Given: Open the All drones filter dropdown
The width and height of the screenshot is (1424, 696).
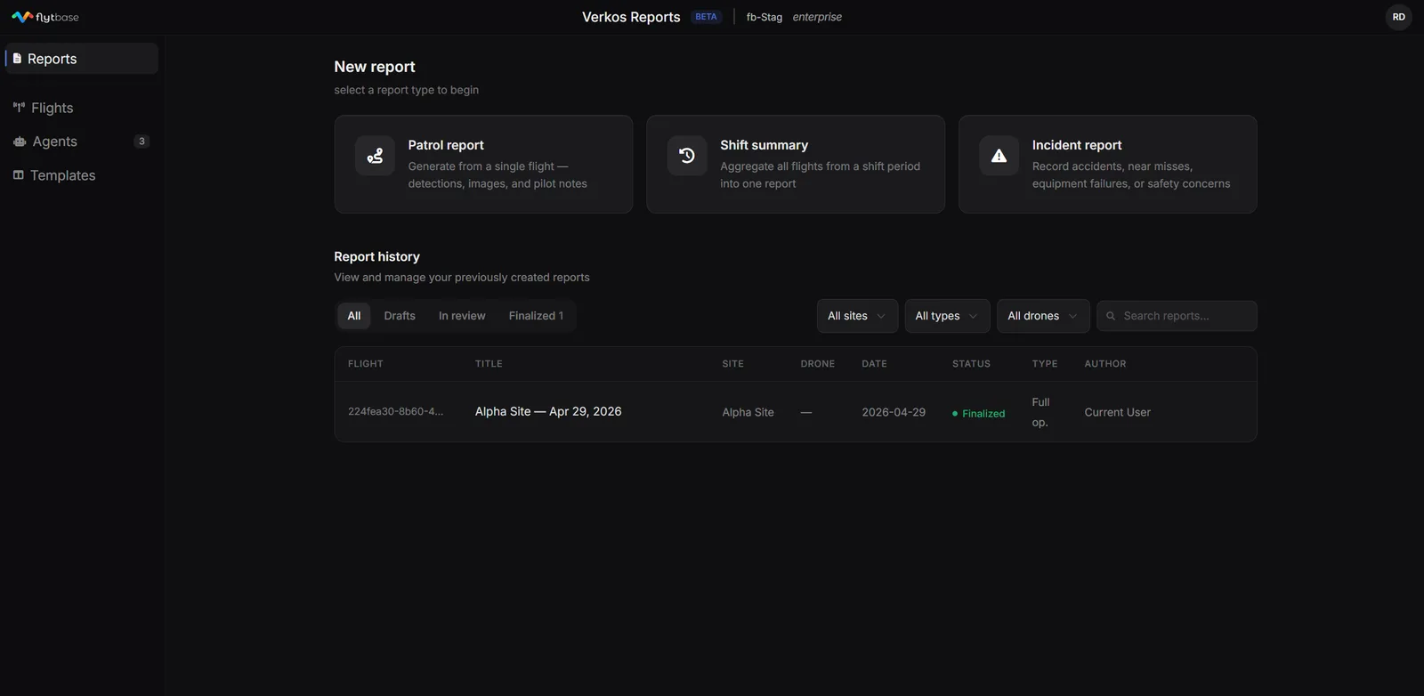Looking at the screenshot, I should click(x=1043, y=316).
